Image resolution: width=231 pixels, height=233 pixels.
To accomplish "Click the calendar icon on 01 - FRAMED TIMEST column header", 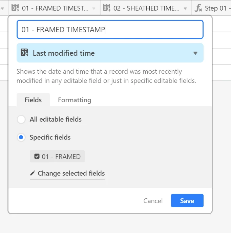I will tap(15, 8).
